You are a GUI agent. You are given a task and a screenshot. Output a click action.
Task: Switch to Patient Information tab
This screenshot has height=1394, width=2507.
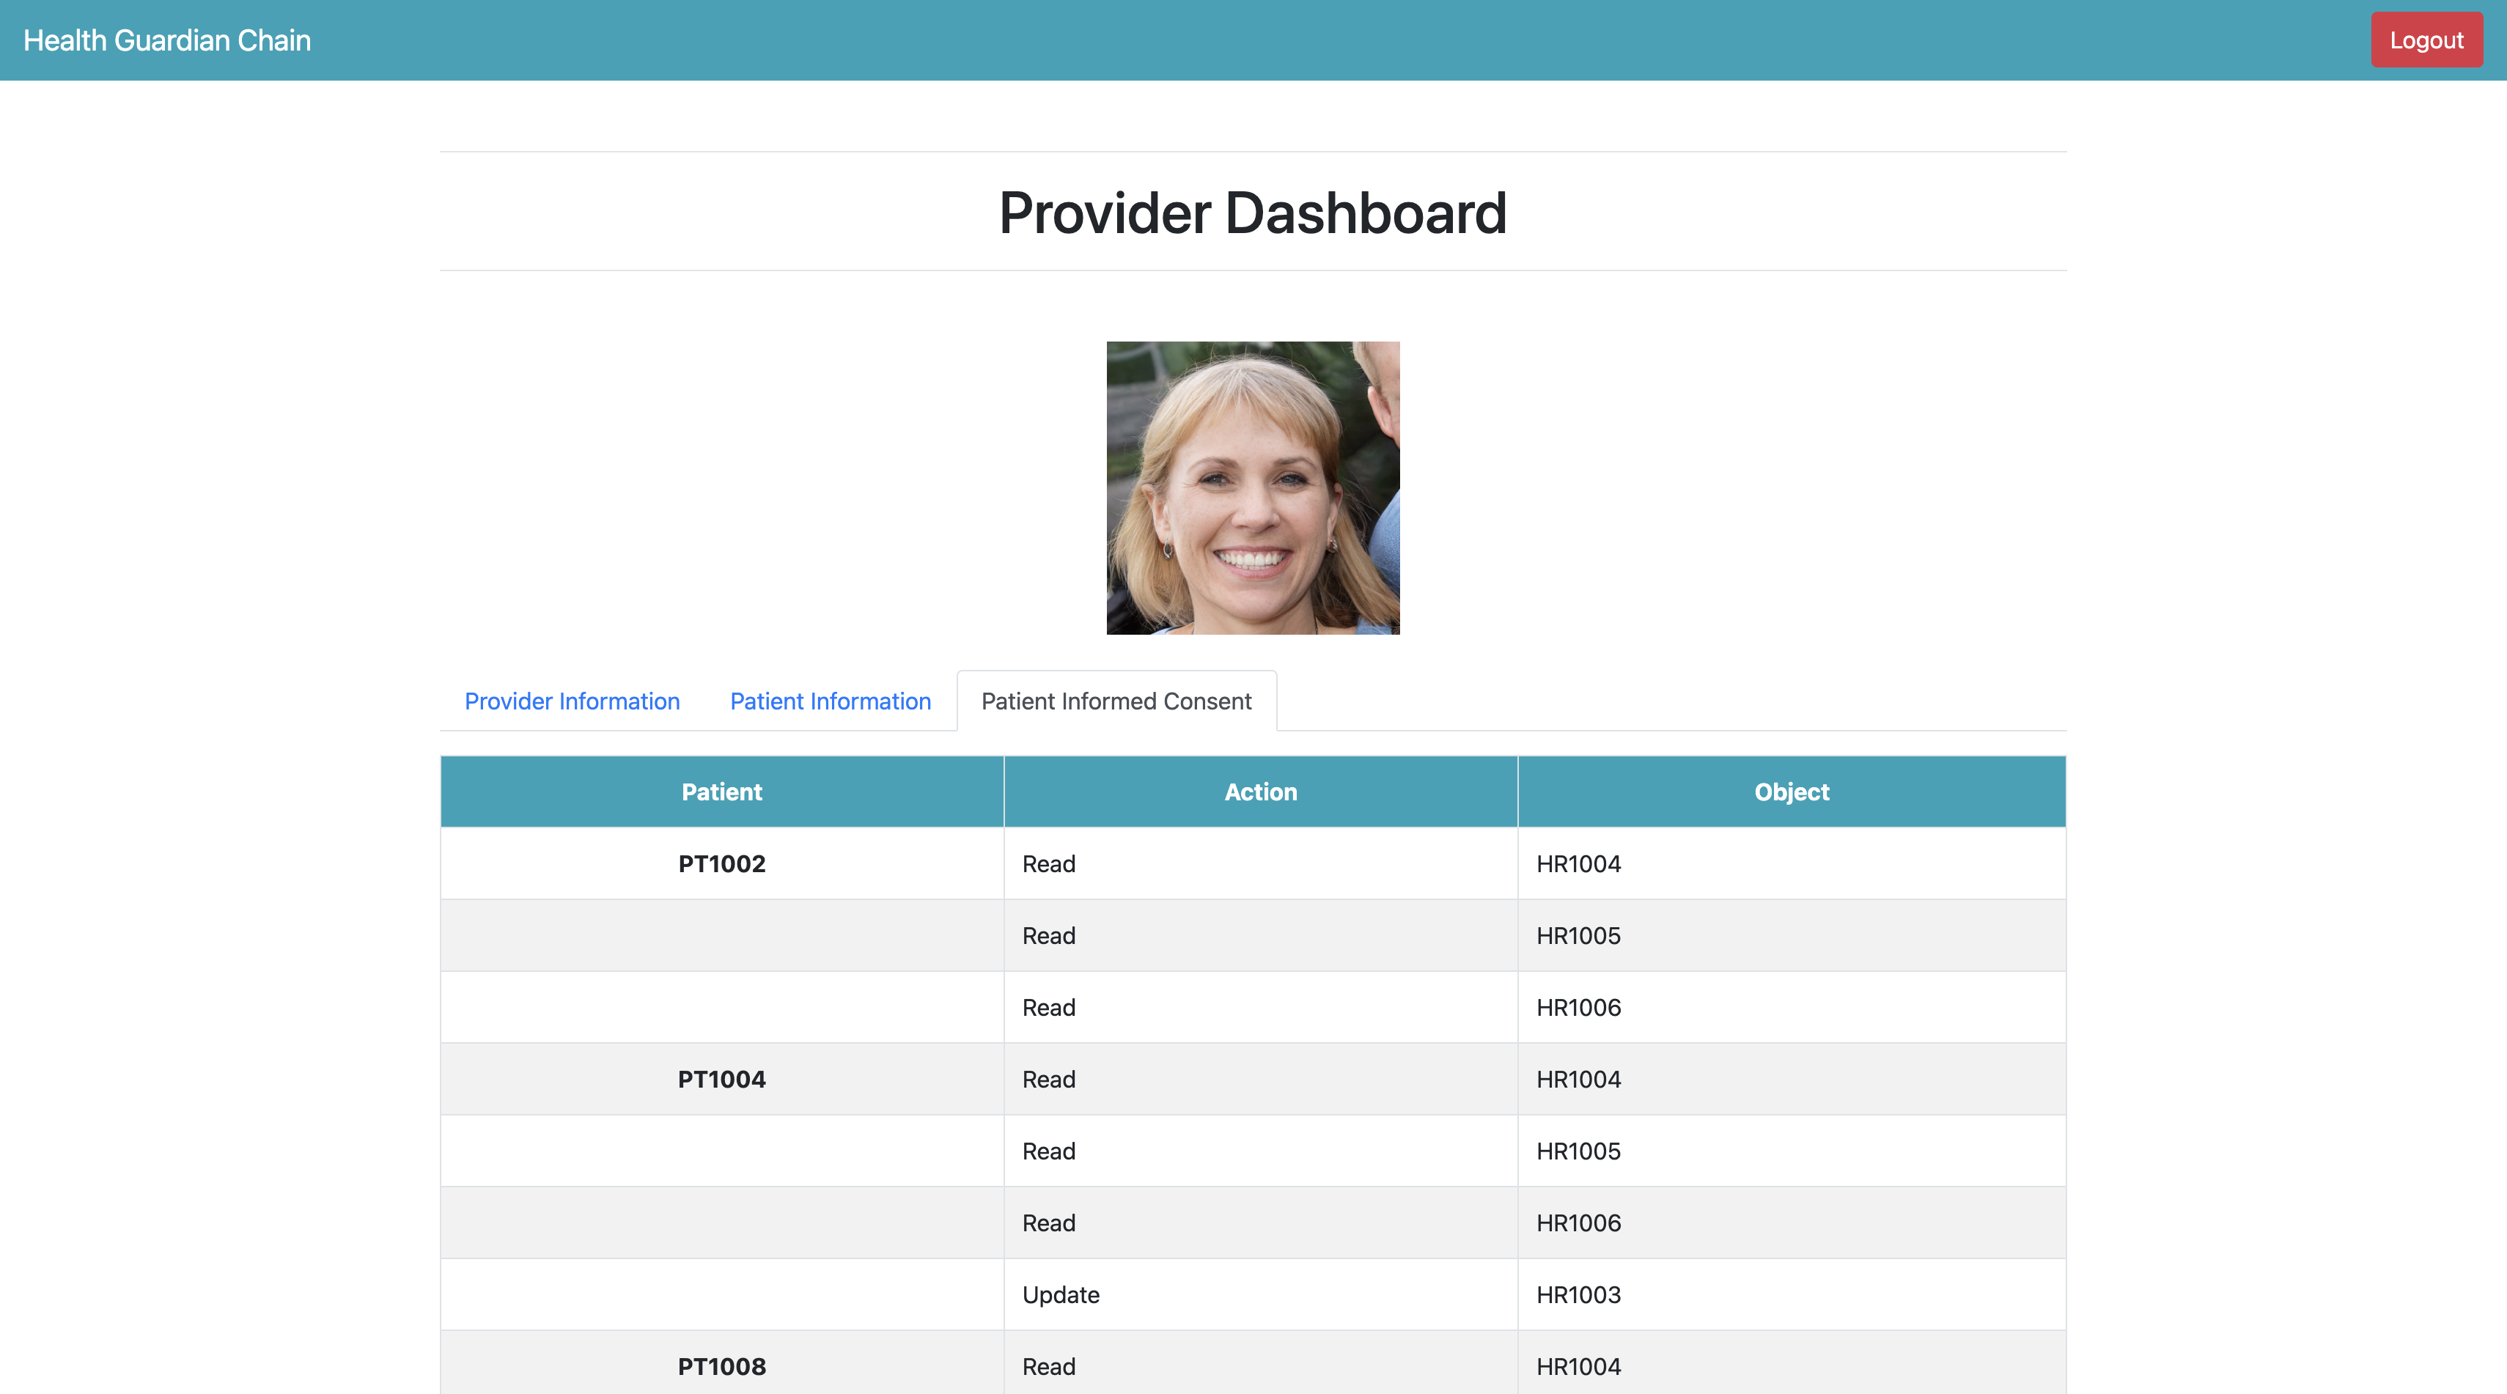click(x=830, y=701)
